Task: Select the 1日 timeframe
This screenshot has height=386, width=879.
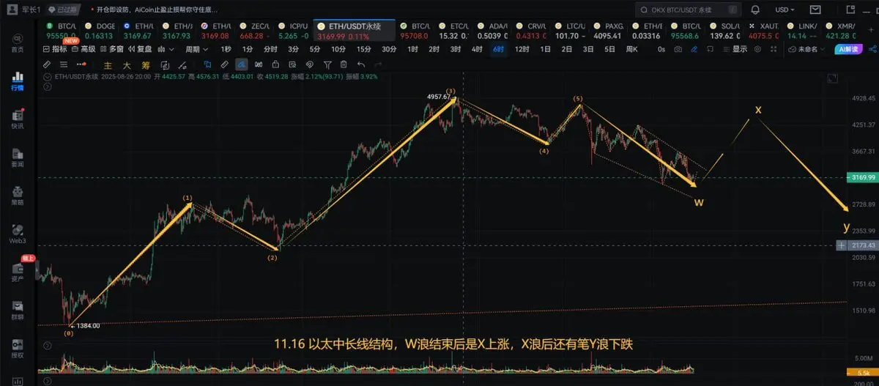Action: tap(545, 49)
